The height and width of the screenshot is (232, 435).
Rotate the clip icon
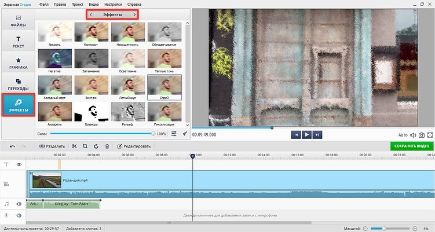click(x=96, y=146)
